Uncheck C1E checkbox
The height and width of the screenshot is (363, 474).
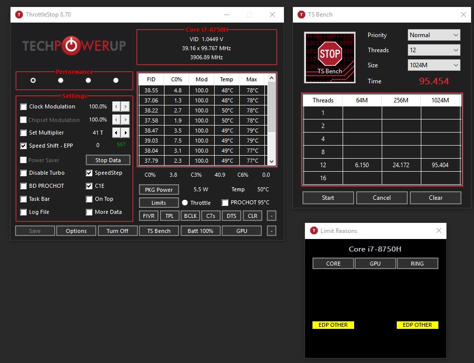pyautogui.click(x=89, y=186)
